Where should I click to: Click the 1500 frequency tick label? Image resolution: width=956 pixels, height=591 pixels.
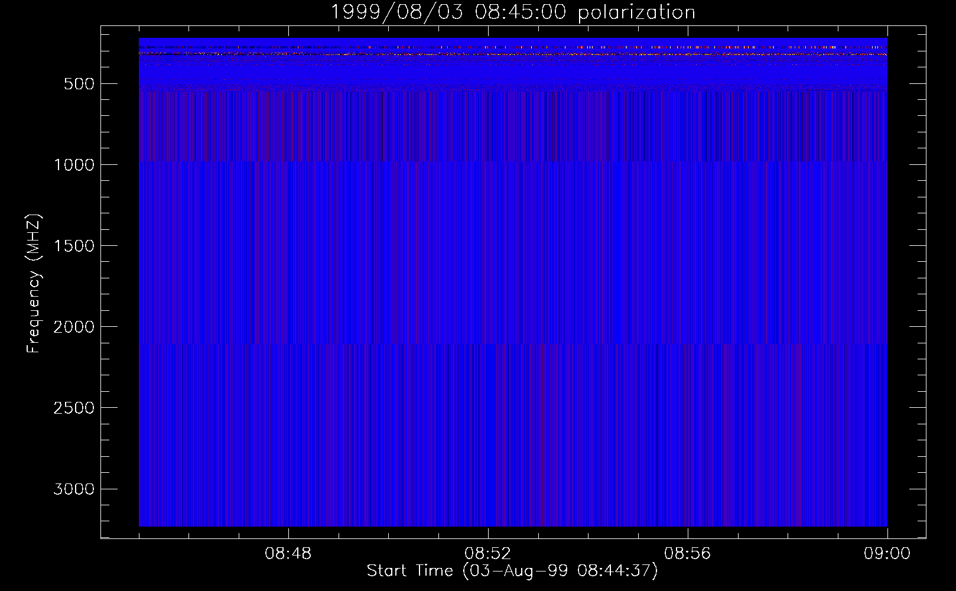click(74, 246)
